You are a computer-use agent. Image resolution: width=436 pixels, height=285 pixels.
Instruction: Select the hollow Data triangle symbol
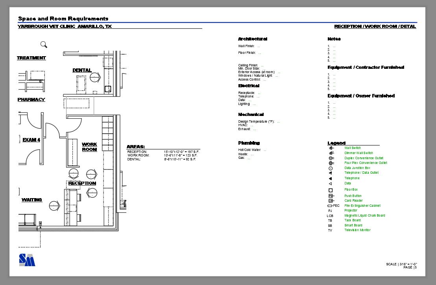pyautogui.click(x=330, y=183)
